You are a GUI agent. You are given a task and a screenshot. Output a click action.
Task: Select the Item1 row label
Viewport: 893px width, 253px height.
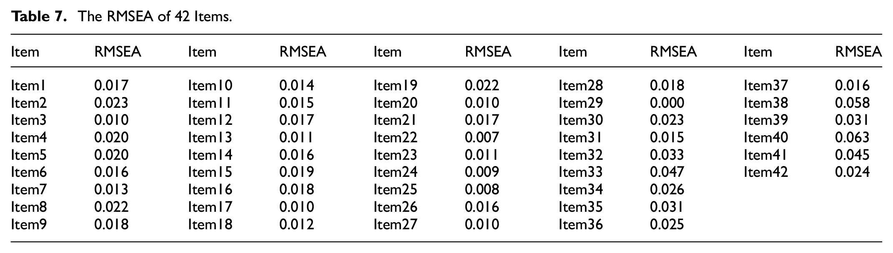pyautogui.click(x=28, y=85)
